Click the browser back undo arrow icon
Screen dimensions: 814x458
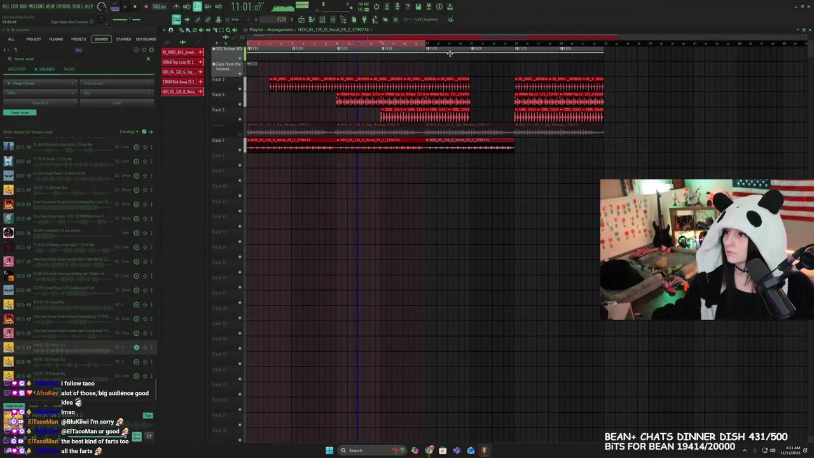pyautogui.click(x=15, y=50)
